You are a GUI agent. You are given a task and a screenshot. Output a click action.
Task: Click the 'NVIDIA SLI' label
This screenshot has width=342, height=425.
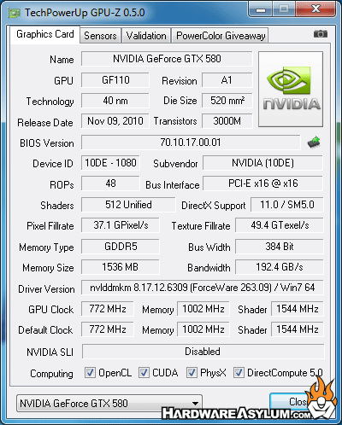click(x=50, y=352)
